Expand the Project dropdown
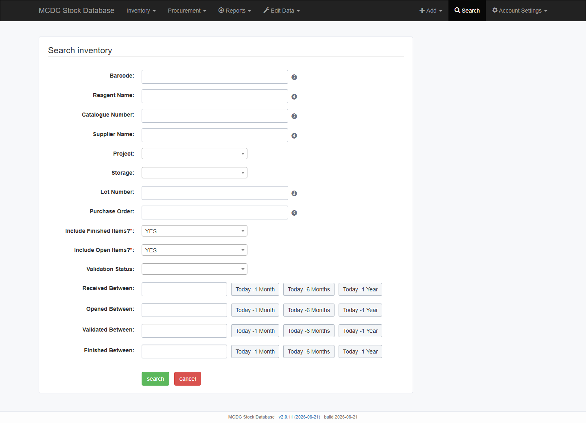This screenshot has width=586, height=423. pos(195,154)
